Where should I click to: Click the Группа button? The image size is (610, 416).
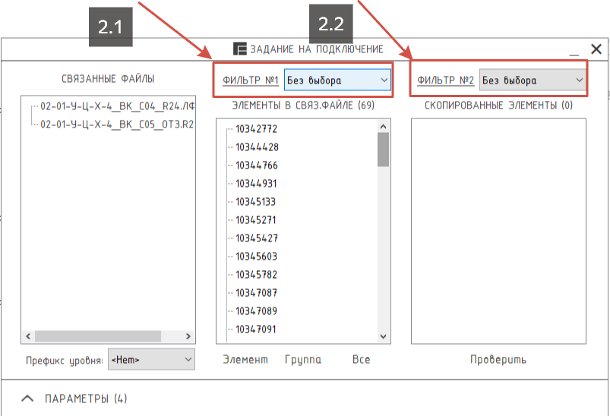coord(303,359)
